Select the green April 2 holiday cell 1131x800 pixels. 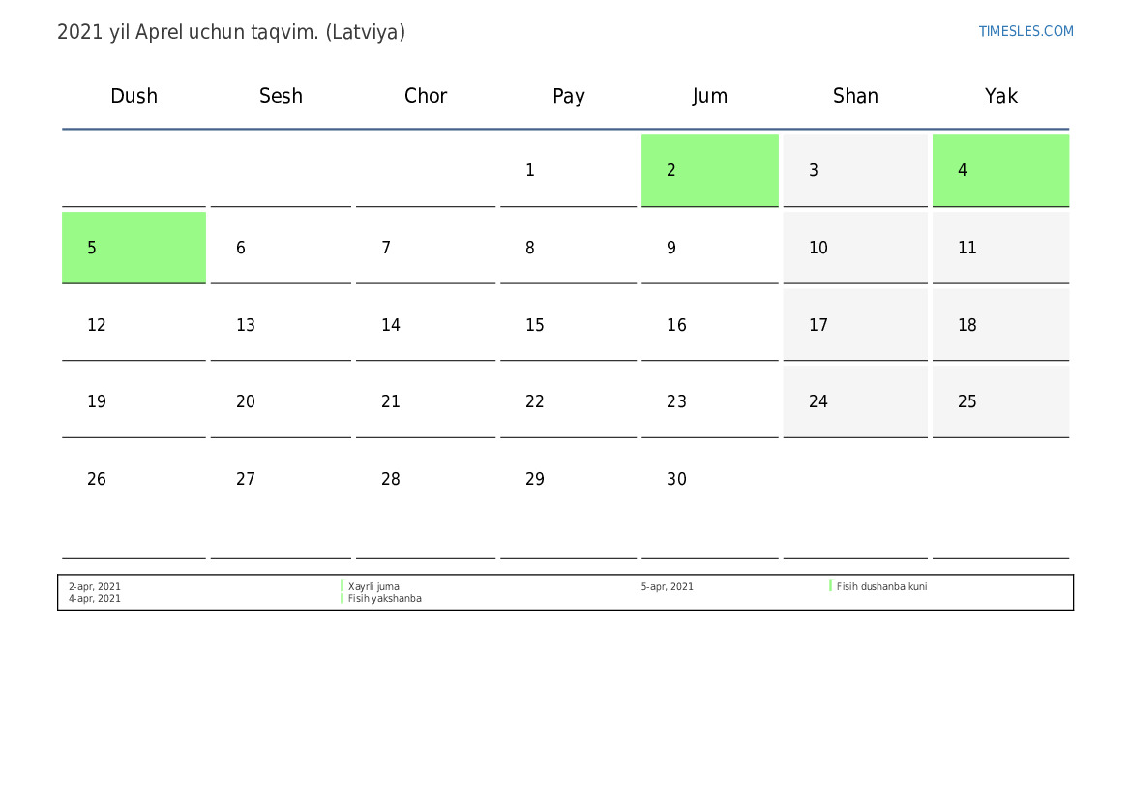click(x=709, y=170)
